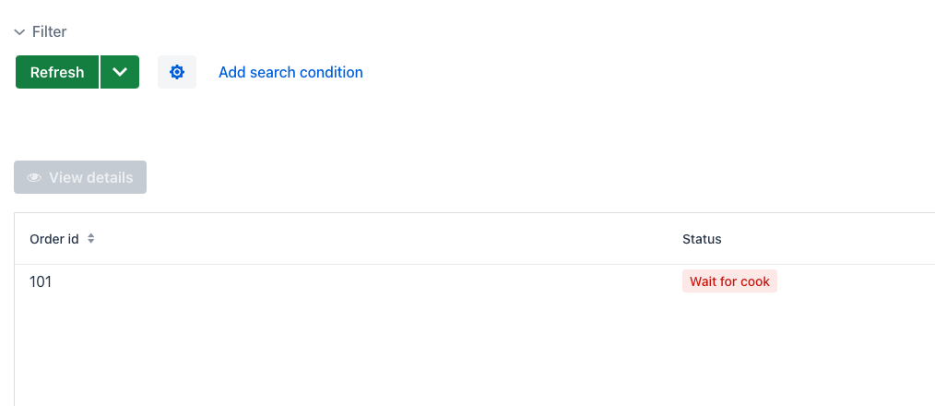The width and height of the screenshot is (935, 406).
Task: Click the sort arrows icon beside Order id
Action: (91, 238)
